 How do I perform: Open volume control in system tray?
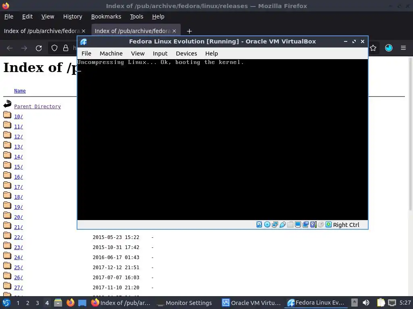[366, 303]
